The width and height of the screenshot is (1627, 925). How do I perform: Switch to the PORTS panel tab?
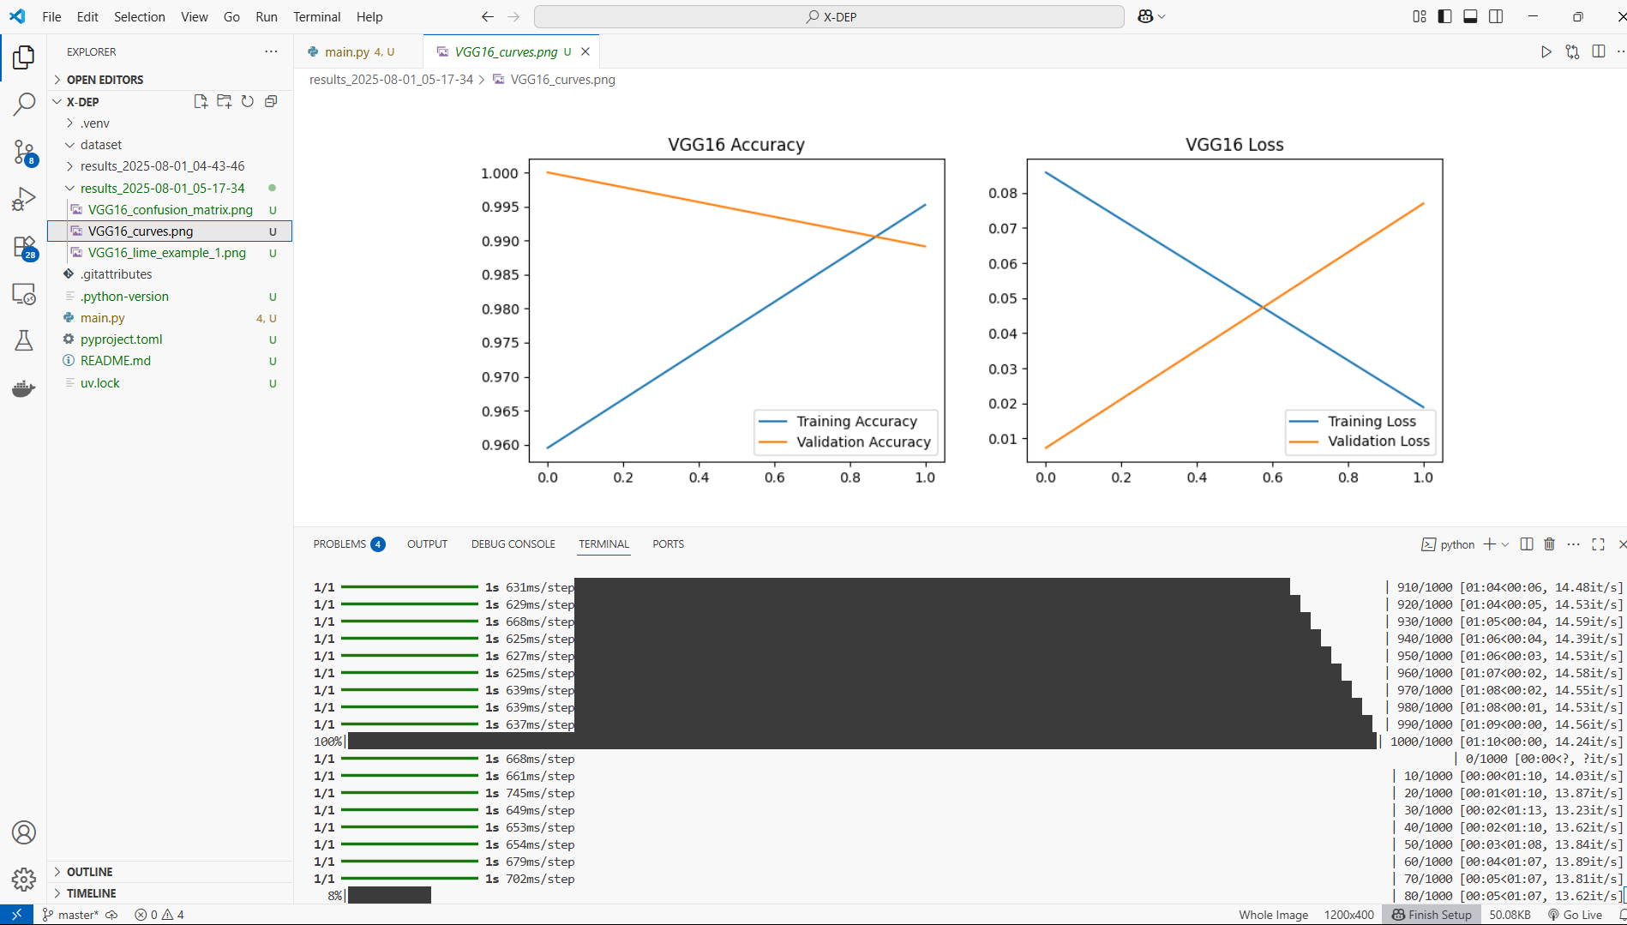(x=668, y=544)
